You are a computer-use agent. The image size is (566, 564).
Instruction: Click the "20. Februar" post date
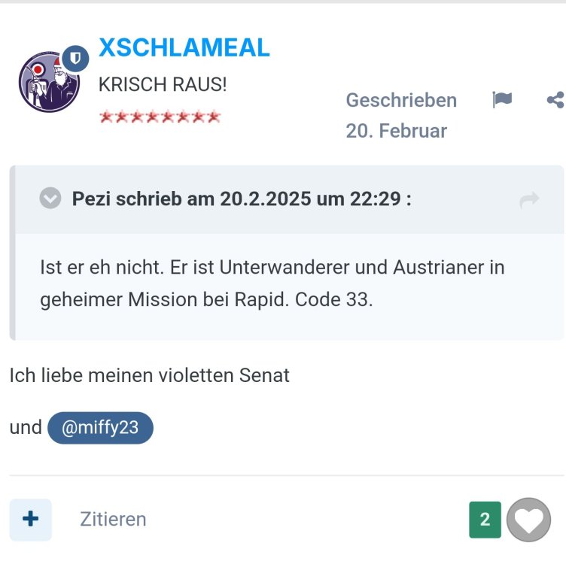pos(396,131)
